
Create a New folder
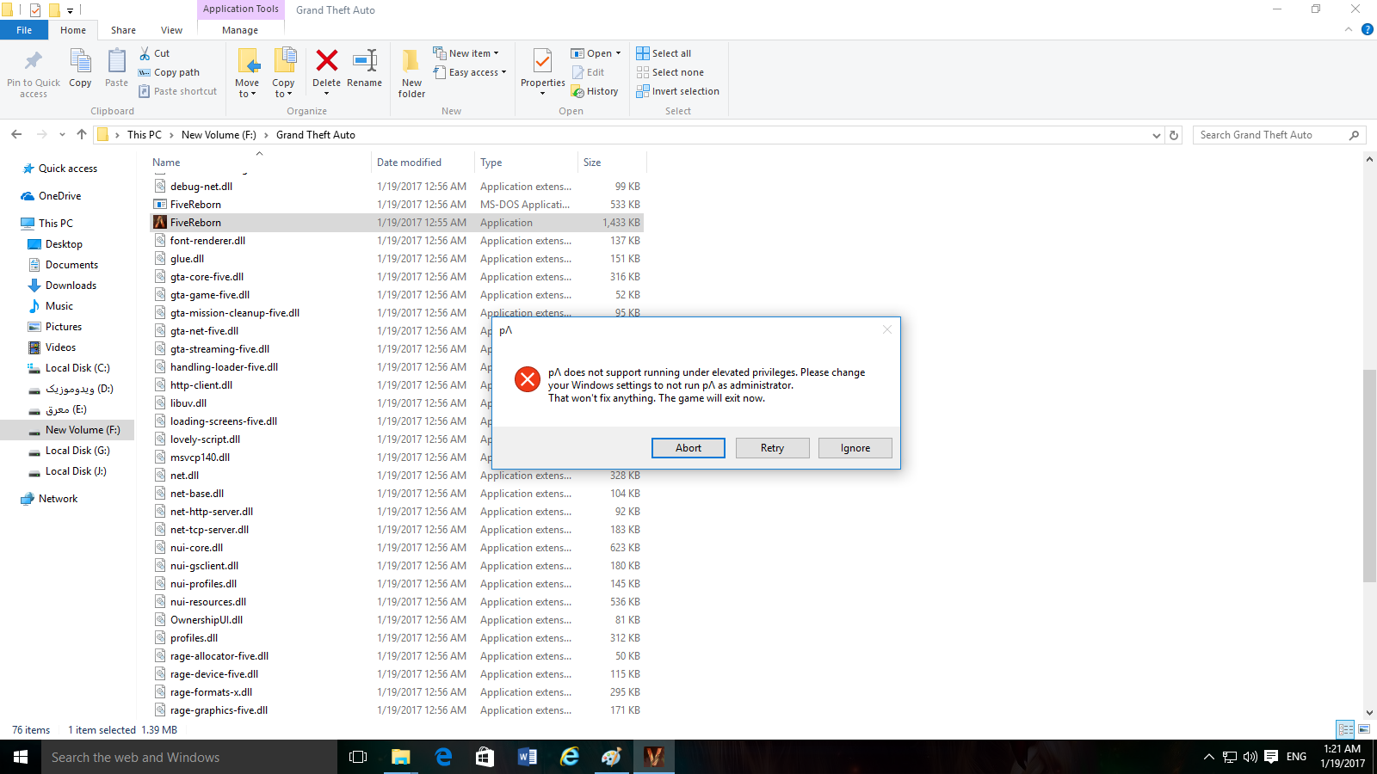tap(411, 73)
